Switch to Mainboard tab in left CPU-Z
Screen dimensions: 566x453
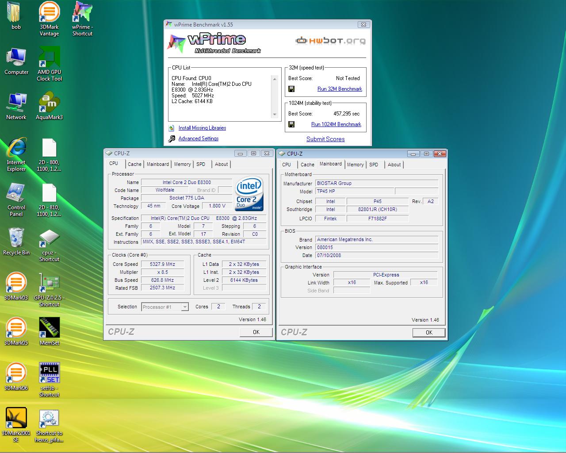tap(158, 164)
